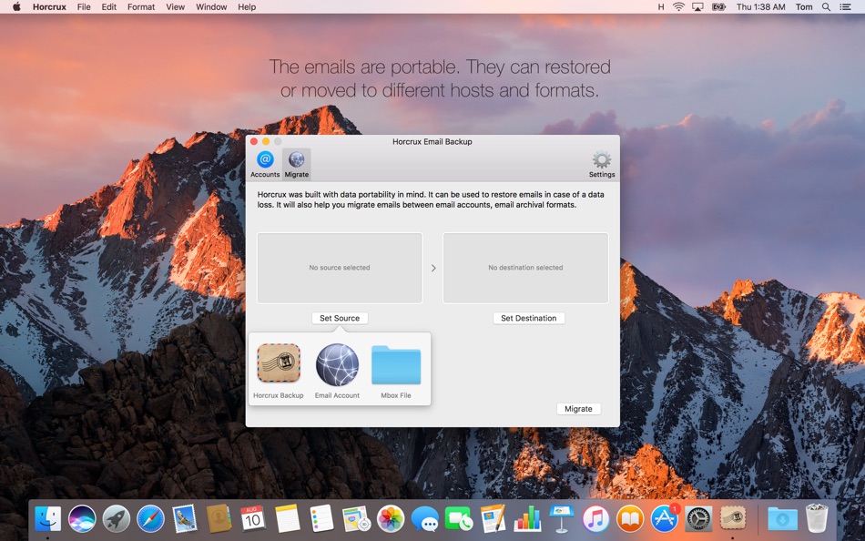Open Spotlight search magnifier

826,7
